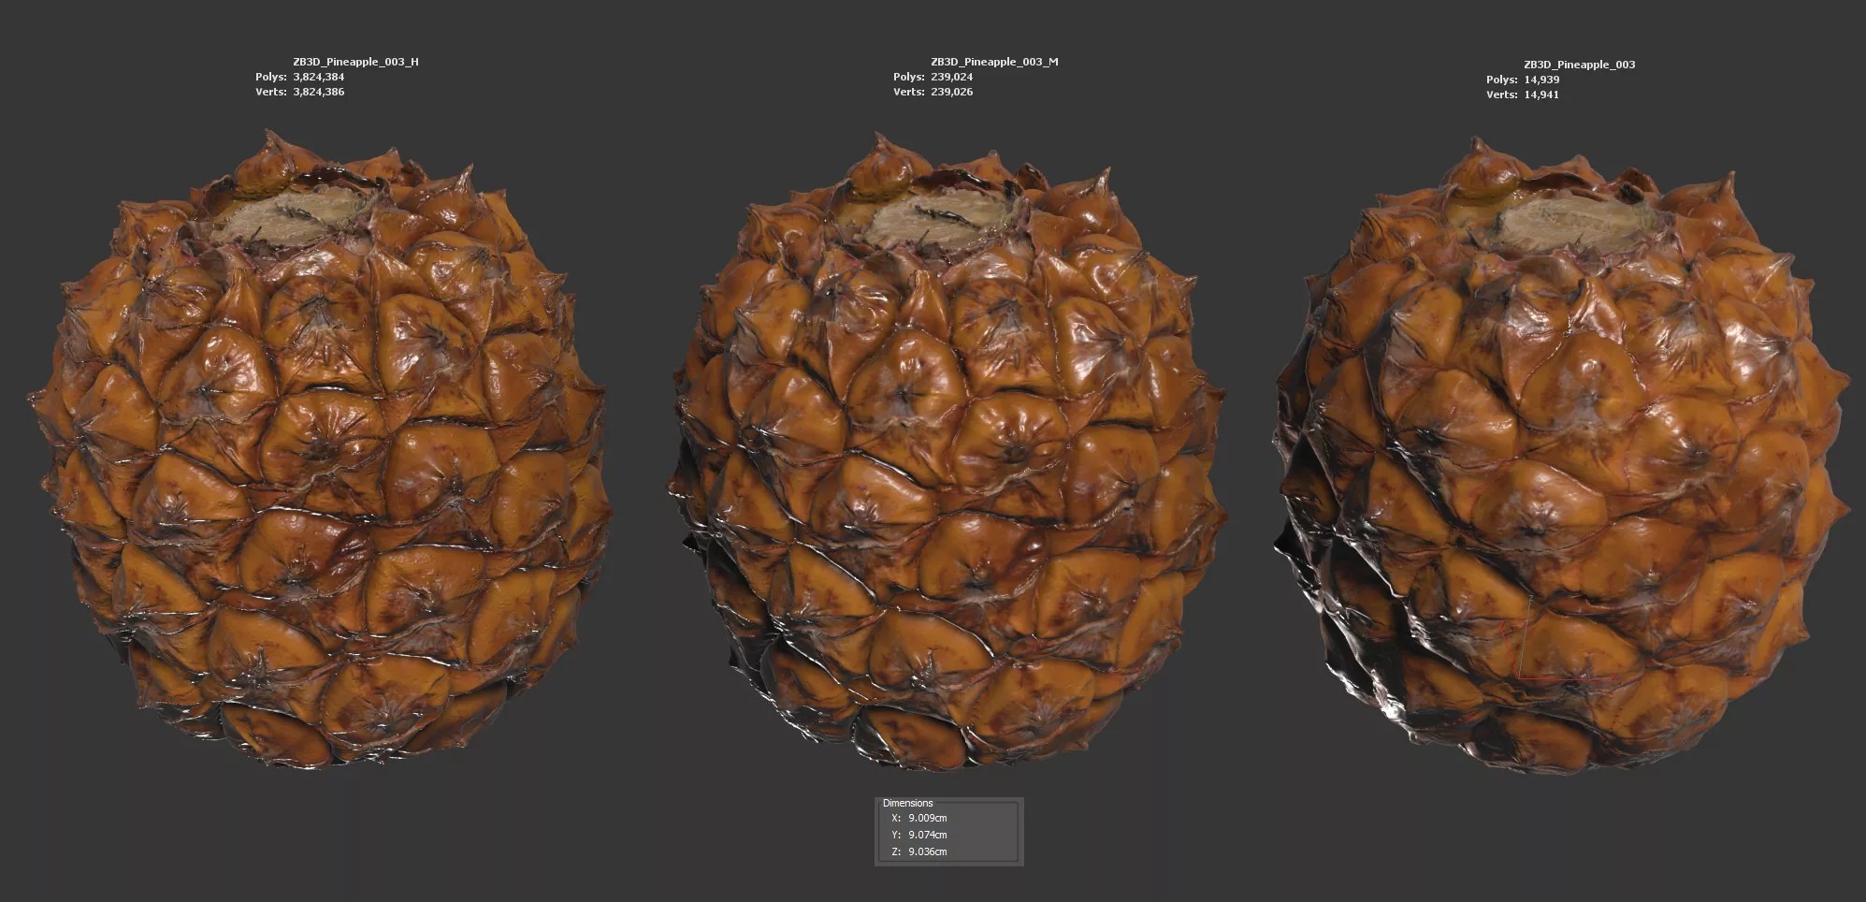Click the Dimensions group box title

907,803
